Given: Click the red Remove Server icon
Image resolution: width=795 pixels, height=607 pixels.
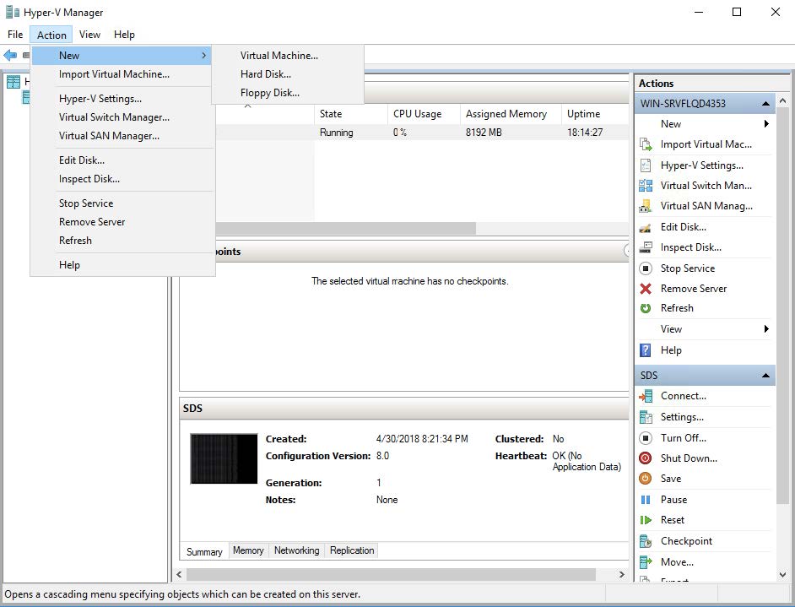Looking at the screenshot, I should pyautogui.click(x=646, y=289).
